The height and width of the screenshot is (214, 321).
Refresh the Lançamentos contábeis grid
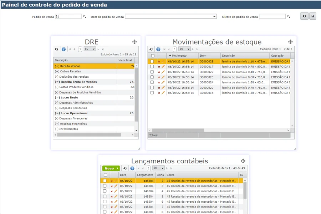(125, 168)
